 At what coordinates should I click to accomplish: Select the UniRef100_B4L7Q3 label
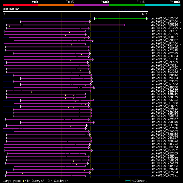click(164, 144)
